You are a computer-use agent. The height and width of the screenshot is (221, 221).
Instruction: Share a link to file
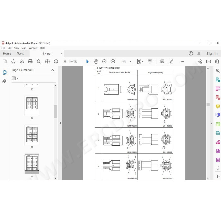200,62
